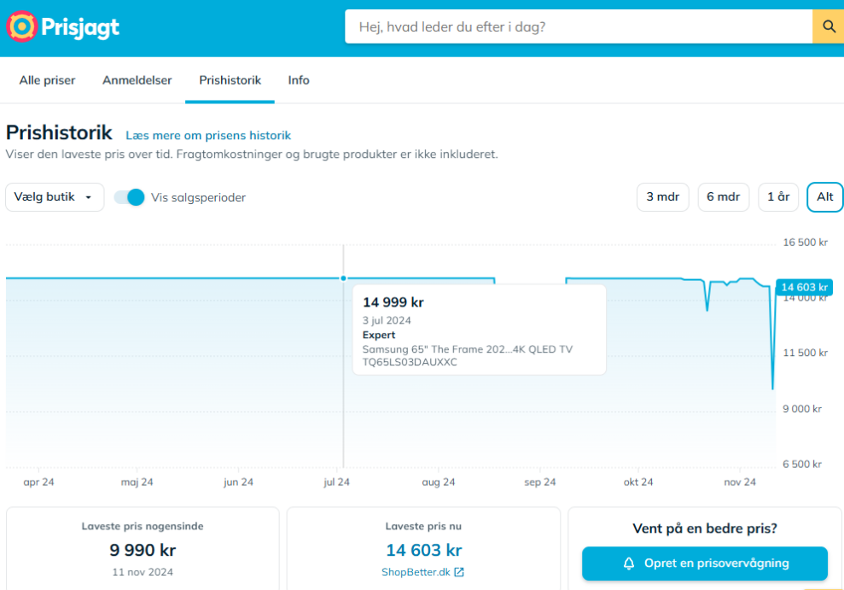Click in the search field

point(578,26)
